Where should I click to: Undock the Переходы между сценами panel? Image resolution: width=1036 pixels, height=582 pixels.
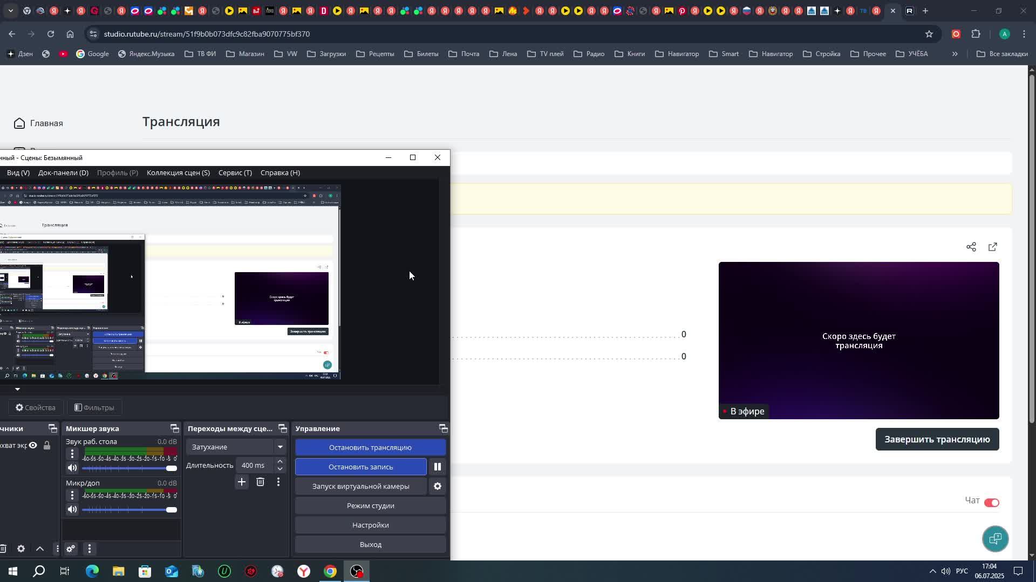pyautogui.click(x=282, y=428)
